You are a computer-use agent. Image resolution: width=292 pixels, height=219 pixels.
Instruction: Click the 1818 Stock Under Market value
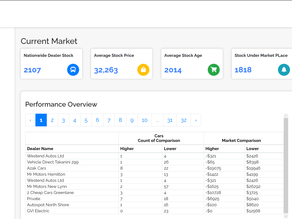[x=243, y=70]
